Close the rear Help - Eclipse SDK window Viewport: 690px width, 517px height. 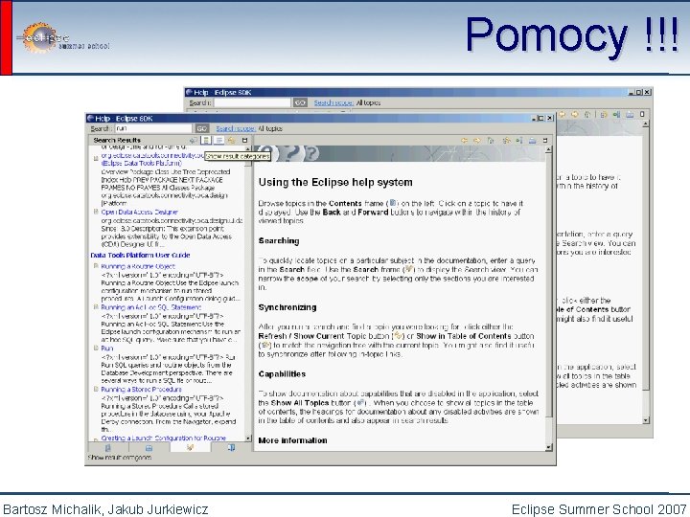coord(647,92)
